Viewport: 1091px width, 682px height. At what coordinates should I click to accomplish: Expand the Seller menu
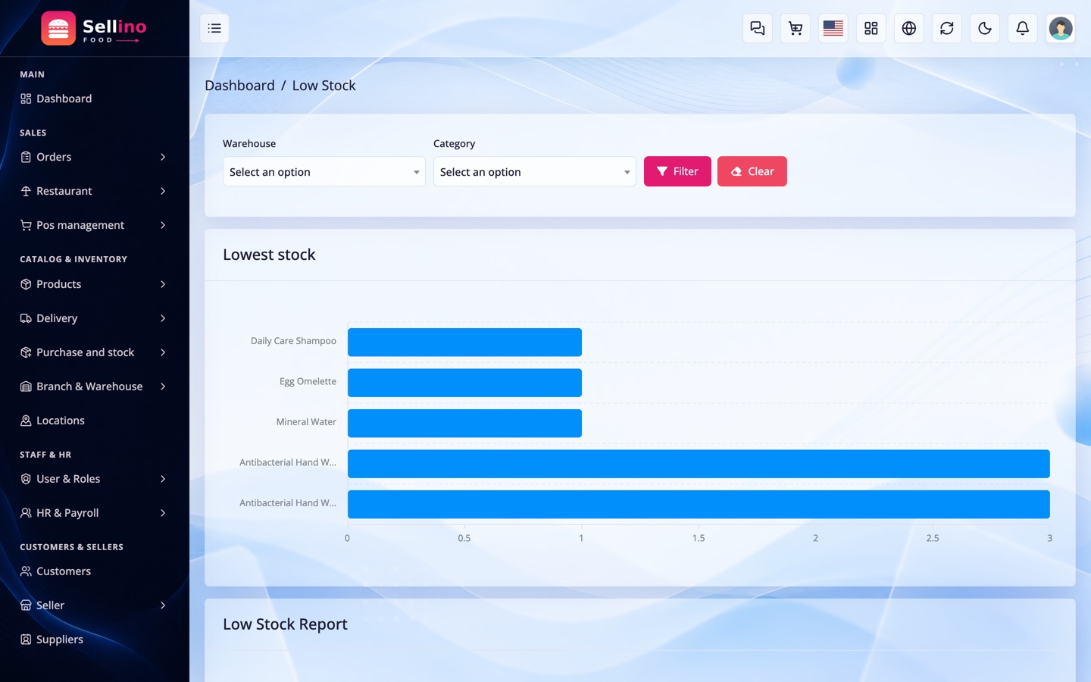coord(94,605)
